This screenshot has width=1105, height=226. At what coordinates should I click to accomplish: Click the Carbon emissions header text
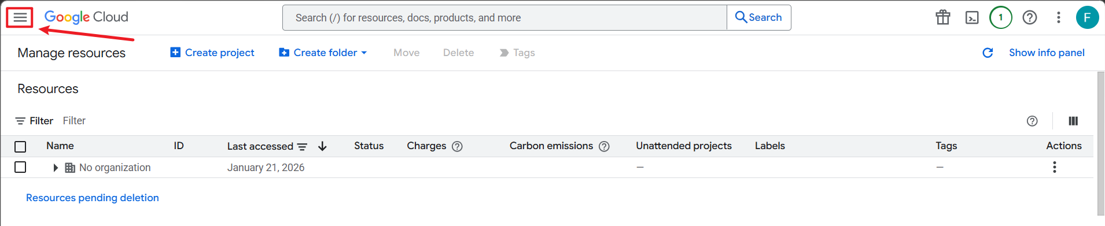[551, 146]
